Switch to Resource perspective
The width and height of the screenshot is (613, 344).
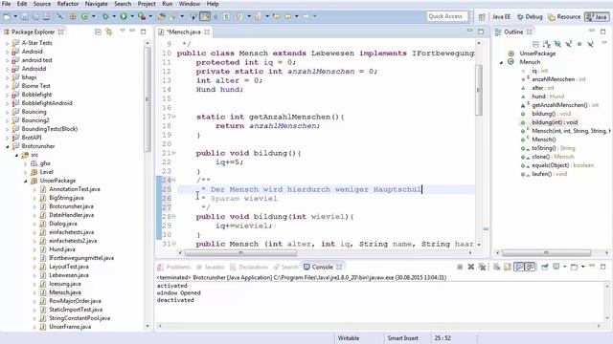(x=564, y=17)
